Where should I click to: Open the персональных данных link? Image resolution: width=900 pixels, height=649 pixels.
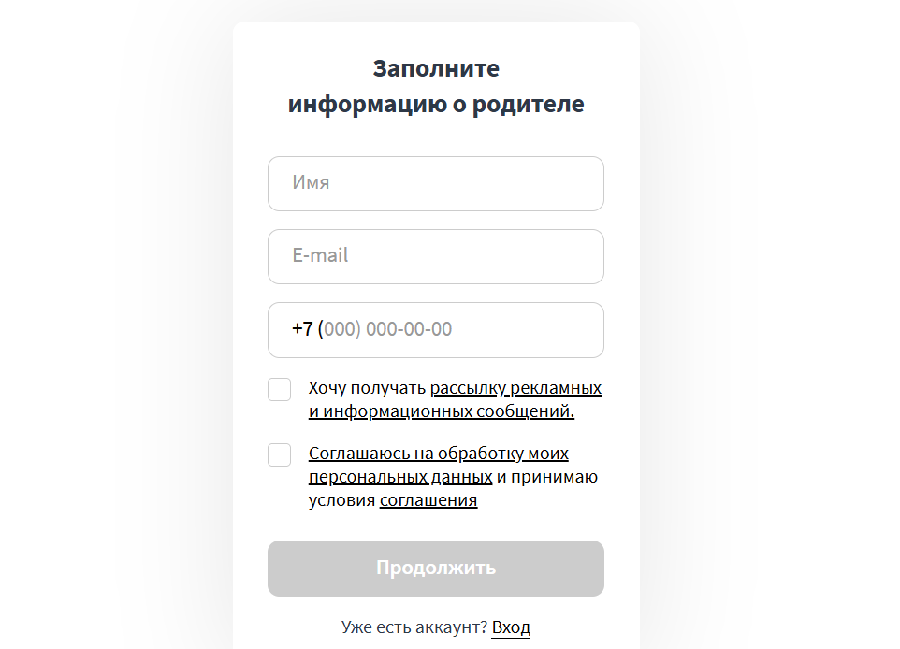tap(401, 476)
